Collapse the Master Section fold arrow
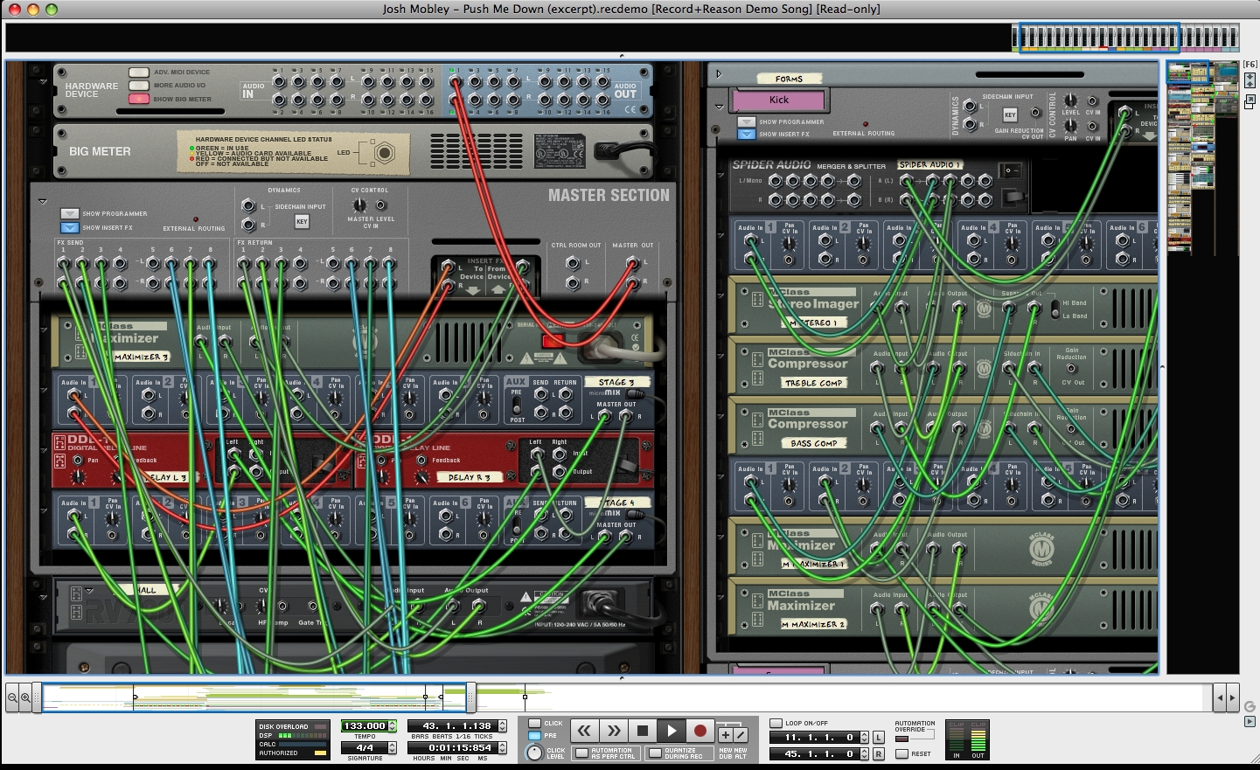 click(42, 202)
